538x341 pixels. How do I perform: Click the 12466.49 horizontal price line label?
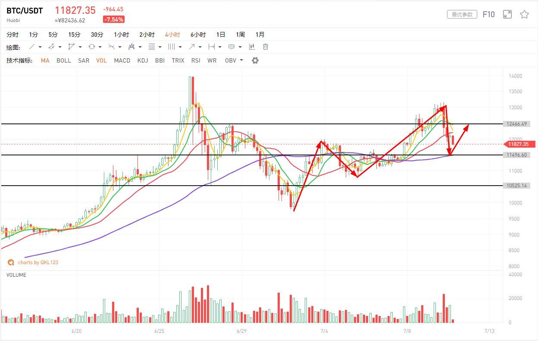(x=517, y=124)
